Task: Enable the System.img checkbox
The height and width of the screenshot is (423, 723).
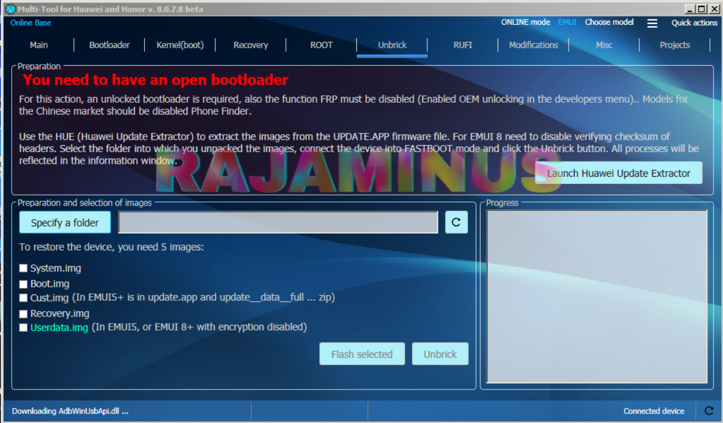Action: pyautogui.click(x=23, y=268)
